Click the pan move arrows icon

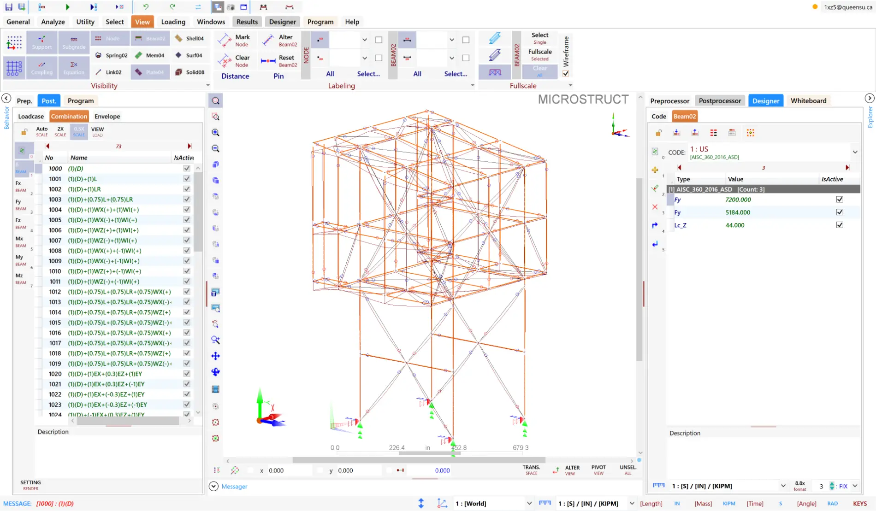pyautogui.click(x=215, y=356)
